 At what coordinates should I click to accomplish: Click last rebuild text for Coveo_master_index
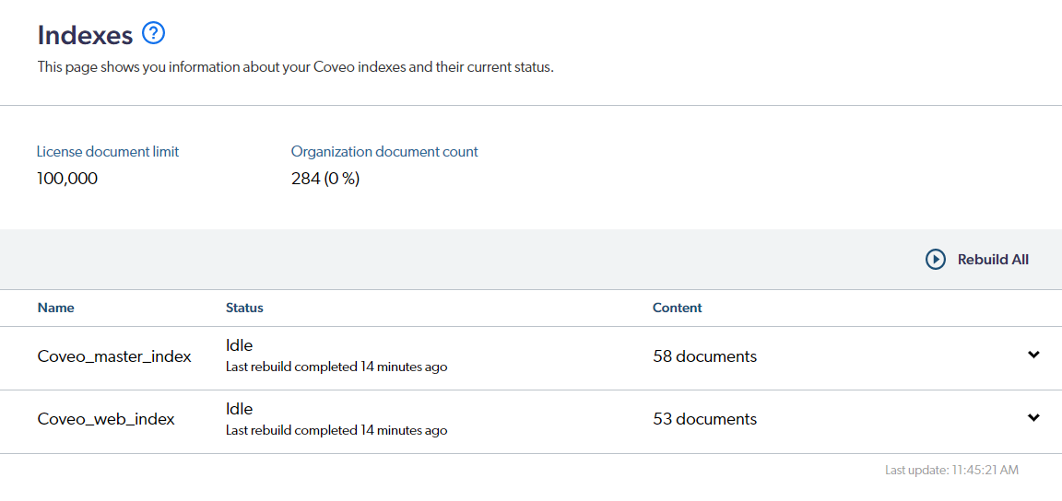point(336,367)
